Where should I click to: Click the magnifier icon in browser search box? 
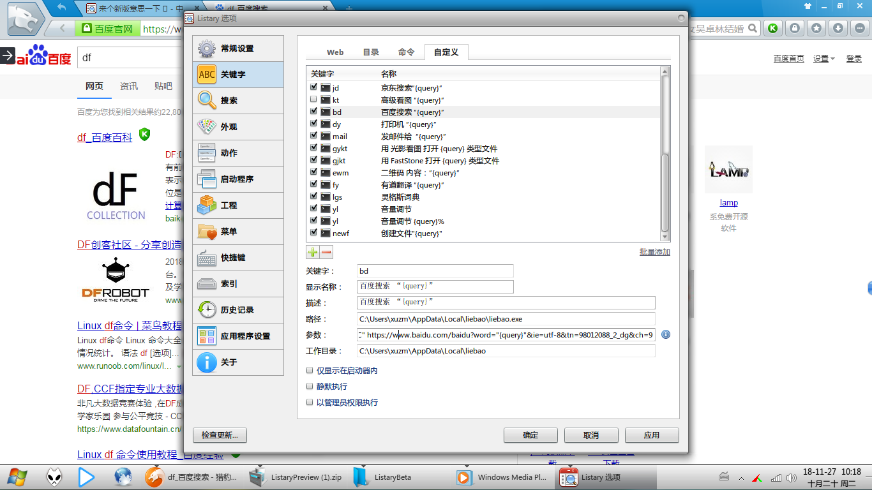[753, 28]
